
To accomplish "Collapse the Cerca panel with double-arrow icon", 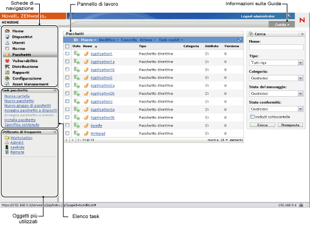I will click(x=302, y=34).
